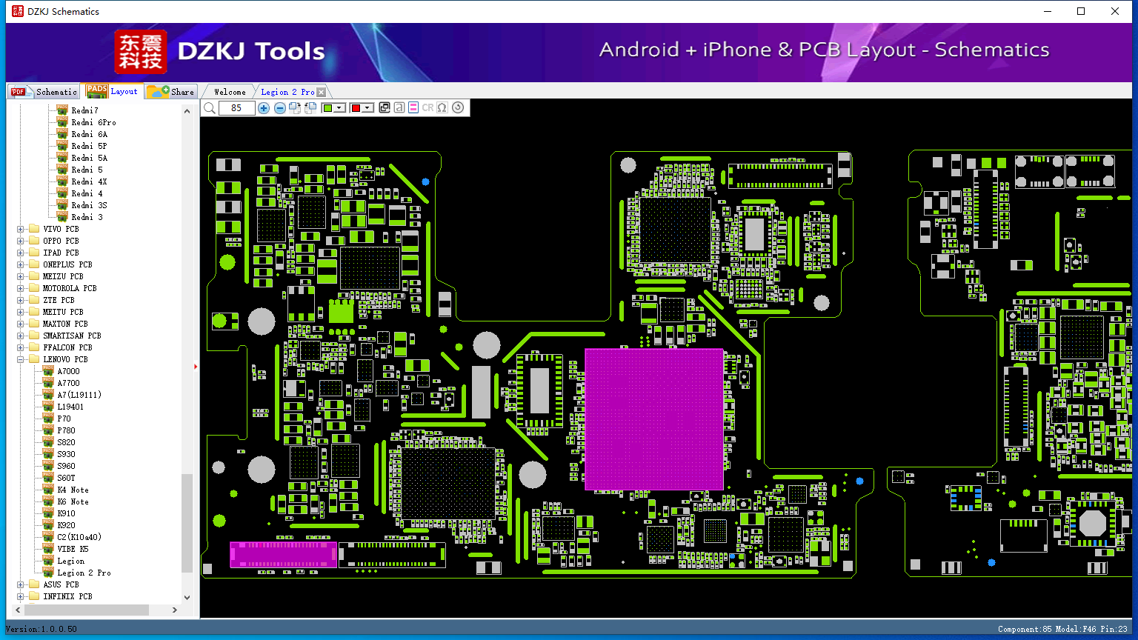
Task: Toggle the Omega resistance icon
Action: (442, 107)
